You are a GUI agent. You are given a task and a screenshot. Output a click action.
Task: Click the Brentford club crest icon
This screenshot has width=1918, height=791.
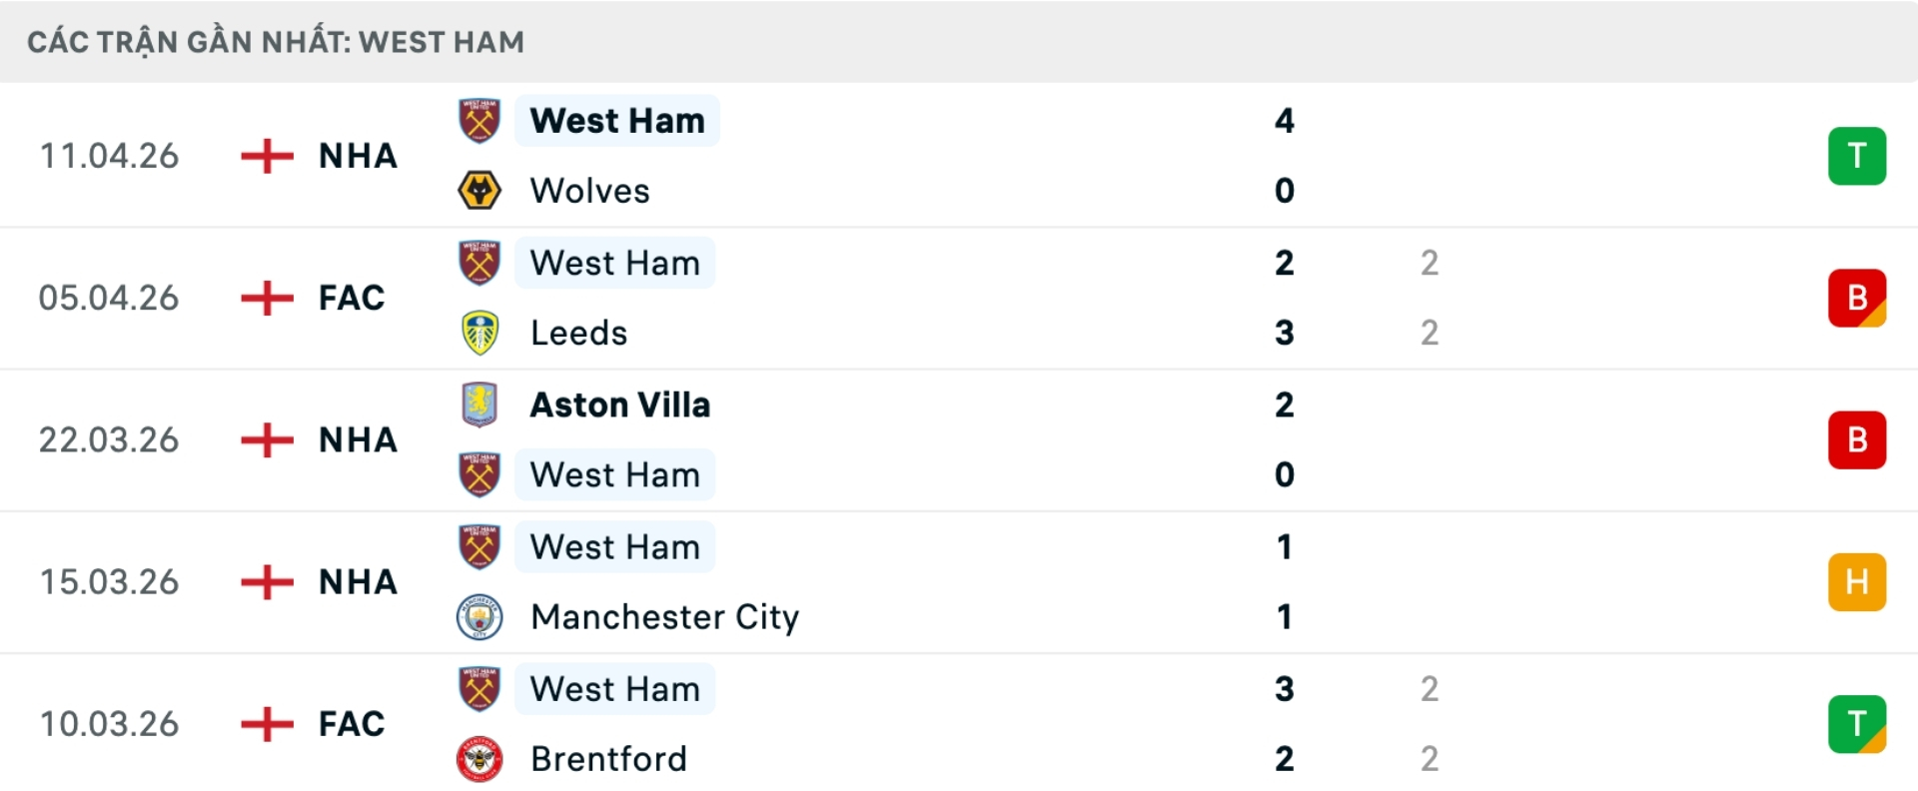click(x=479, y=759)
